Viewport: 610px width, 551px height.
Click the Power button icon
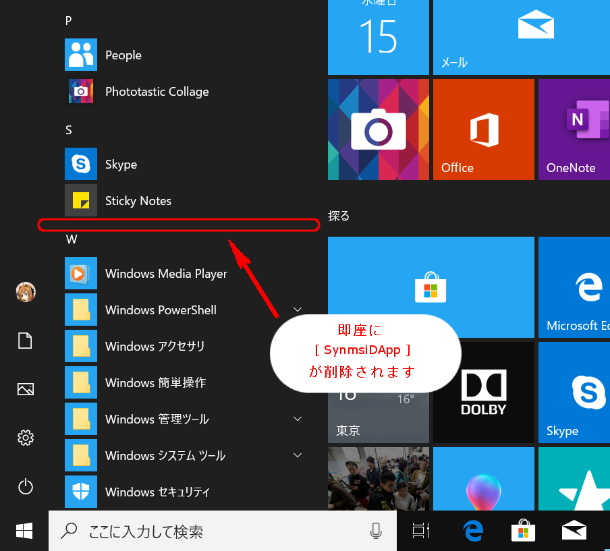(x=26, y=486)
